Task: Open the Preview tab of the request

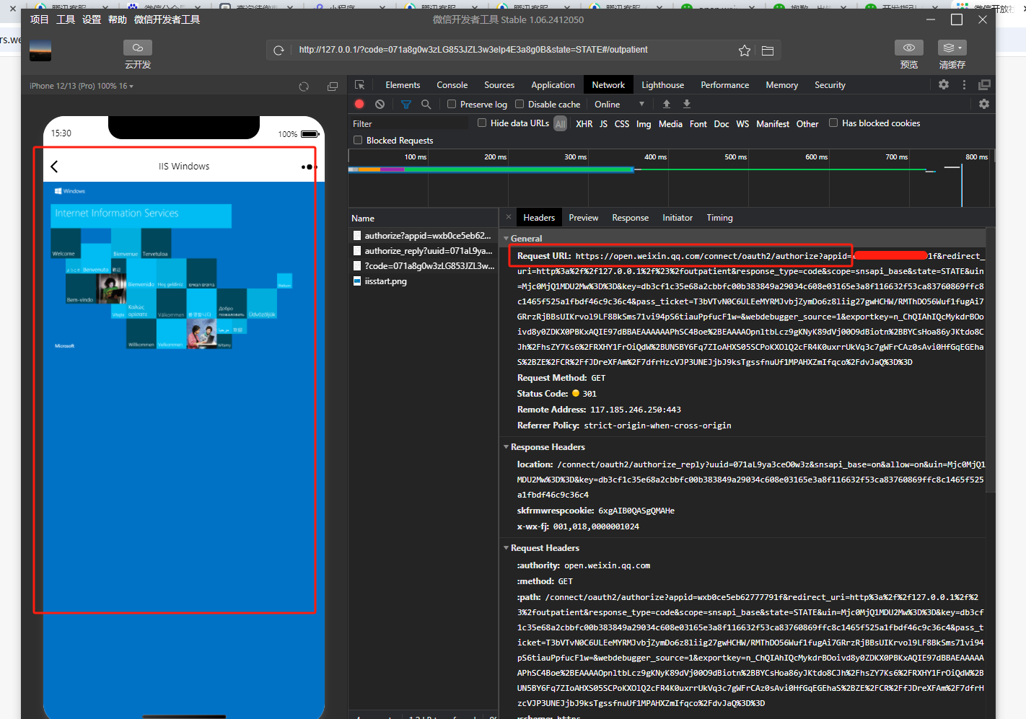Action: [584, 218]
